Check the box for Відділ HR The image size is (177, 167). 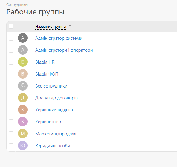[11, 62]
